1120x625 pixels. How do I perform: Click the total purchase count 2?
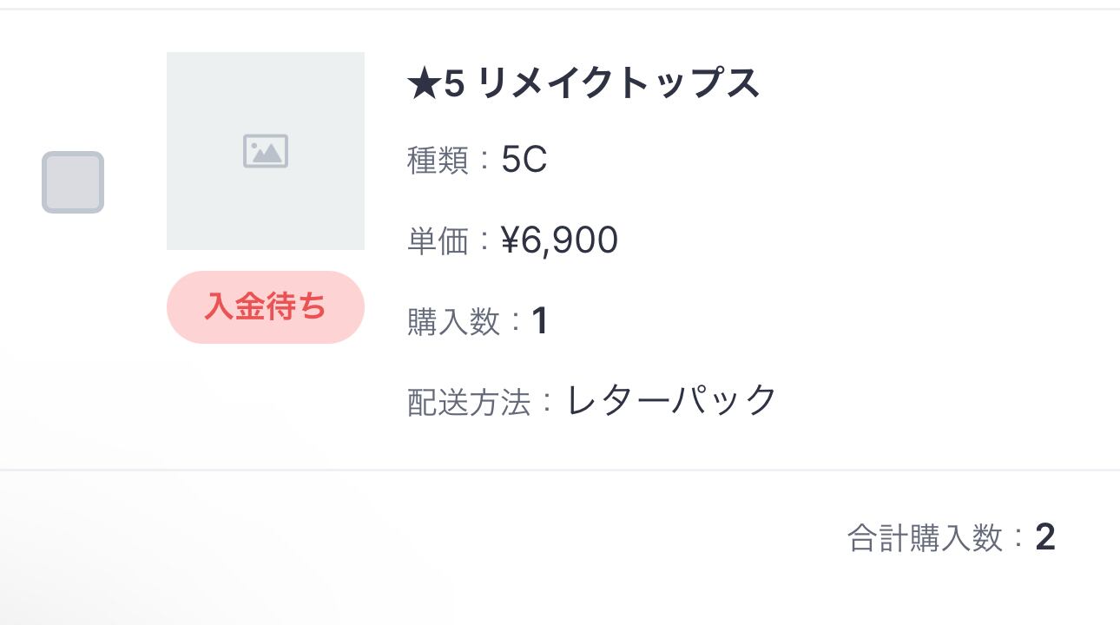(x=1045, y=538)
